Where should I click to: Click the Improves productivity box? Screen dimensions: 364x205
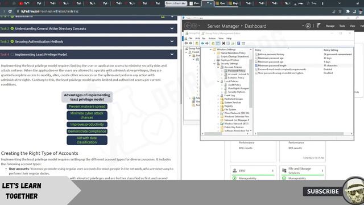(87, 124)
